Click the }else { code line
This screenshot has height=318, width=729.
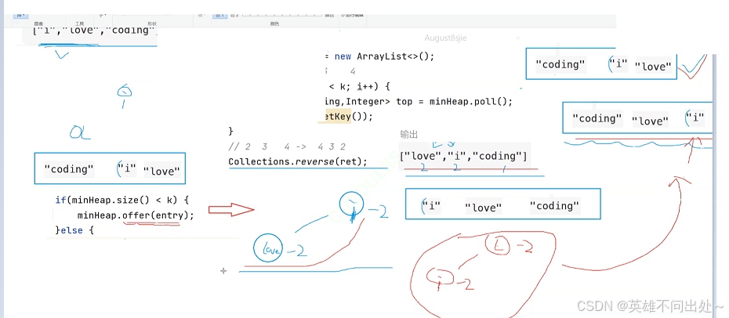(74, 230)
